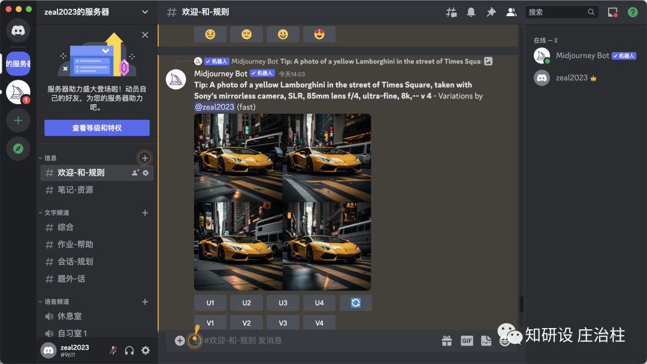Select zeal2023 in member list

click(x=585, y=77)
